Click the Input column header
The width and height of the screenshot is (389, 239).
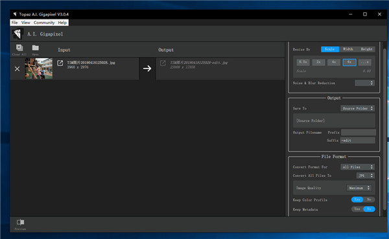(x=64, y=50)
